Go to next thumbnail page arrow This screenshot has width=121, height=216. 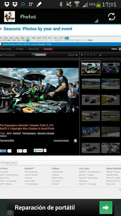(101, 55)
